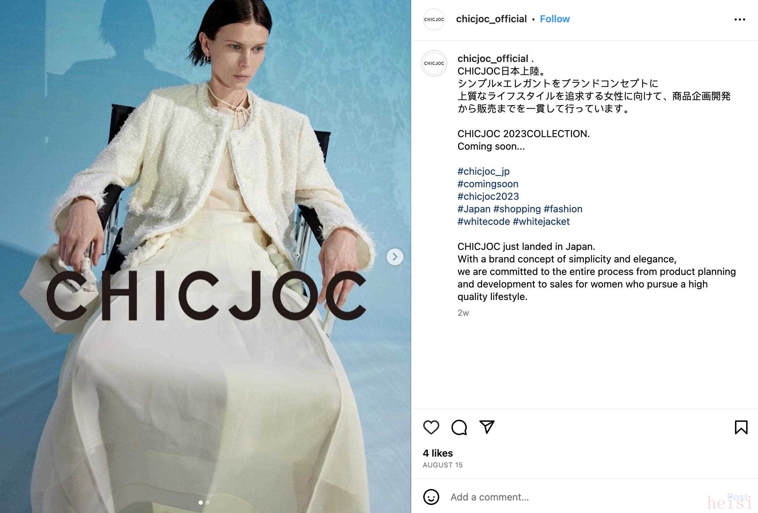Open the AUGUST 15 post date link
This screenshot has width=758, height=513.
pyautogui.click(x=443, y=465)
